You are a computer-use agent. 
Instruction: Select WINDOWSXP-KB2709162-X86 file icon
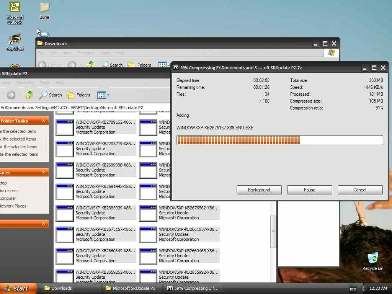point(64,127)
